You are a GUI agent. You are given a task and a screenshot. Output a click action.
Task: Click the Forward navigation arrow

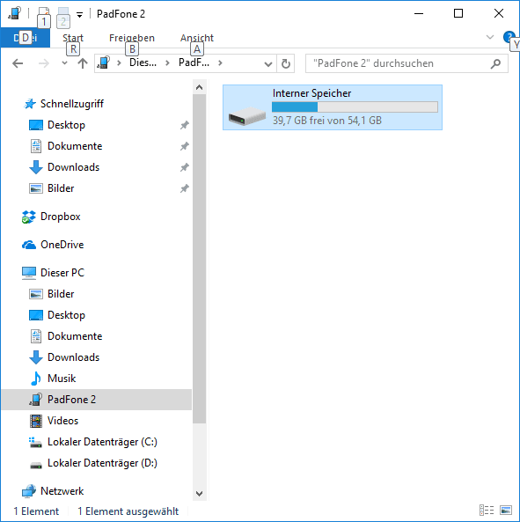44,63
